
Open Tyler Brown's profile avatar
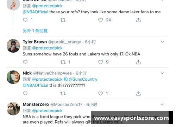pos(13,46)
